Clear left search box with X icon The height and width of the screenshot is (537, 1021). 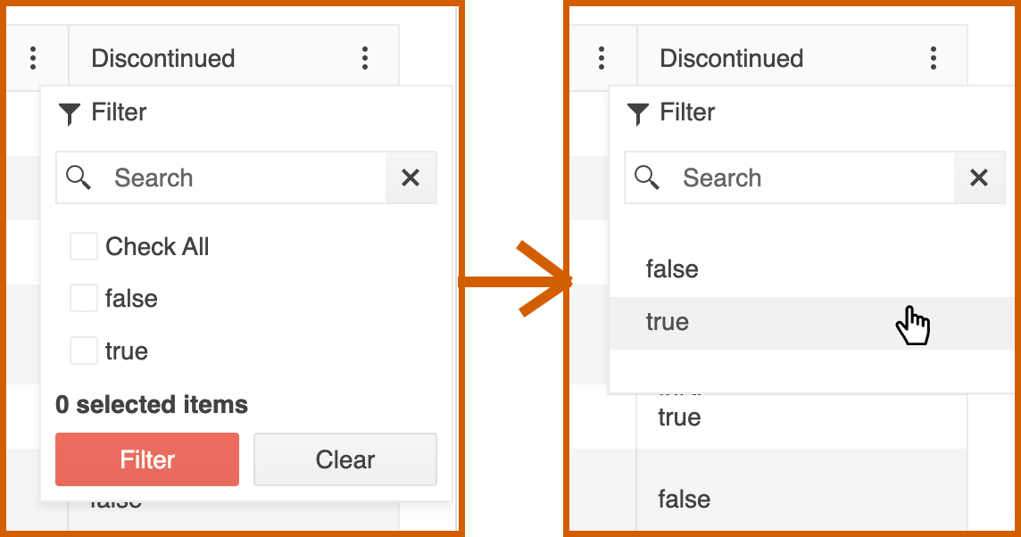tap(411, 178)
